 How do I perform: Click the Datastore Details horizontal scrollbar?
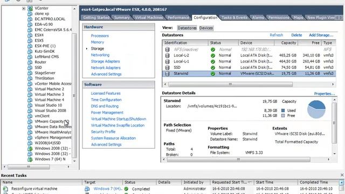pos(238,160)
